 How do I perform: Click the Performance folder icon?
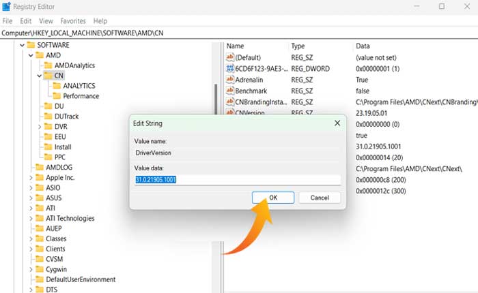[x=57, y=96]
